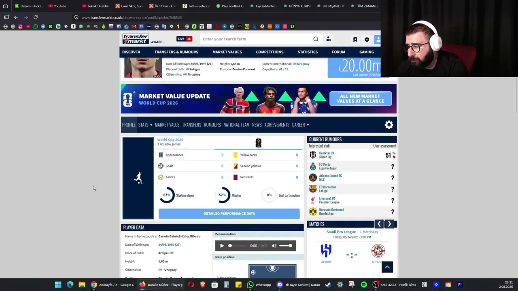Open the Gaming main menu
518x291 pixels.
click(x=366, y=52)
